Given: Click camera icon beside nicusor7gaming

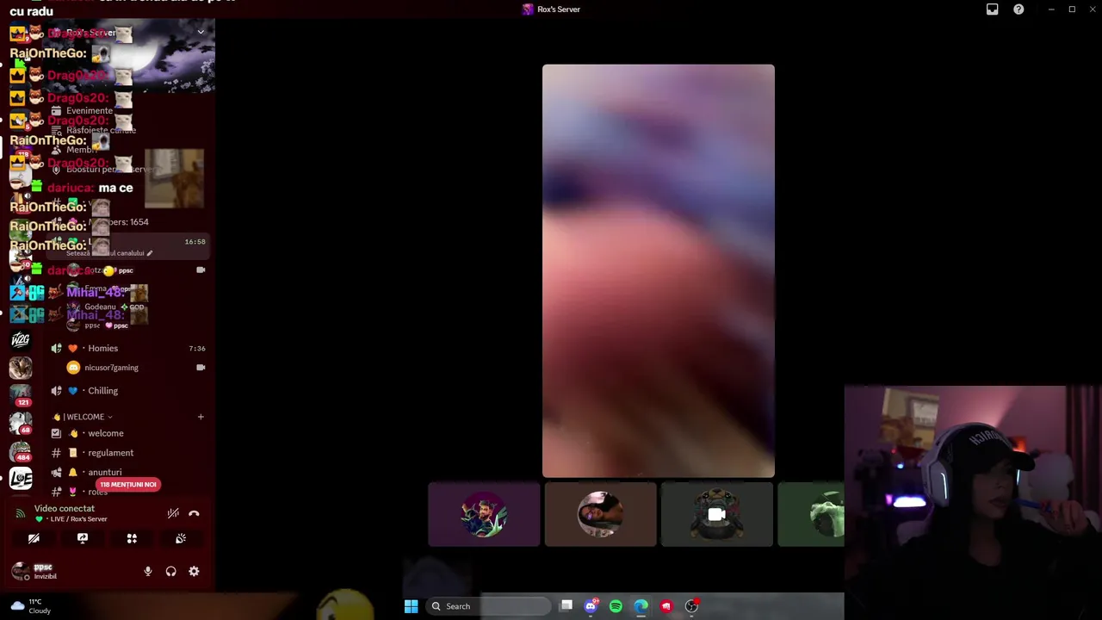Looking at the screenshot, I should tap(201, 368).
